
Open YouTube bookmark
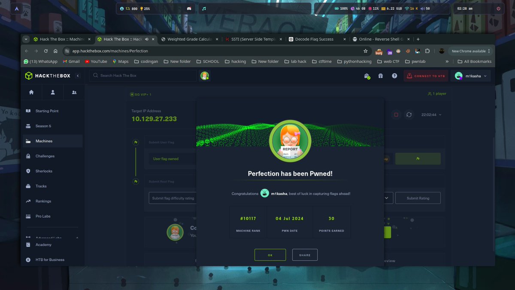click(x=96, y=61)
